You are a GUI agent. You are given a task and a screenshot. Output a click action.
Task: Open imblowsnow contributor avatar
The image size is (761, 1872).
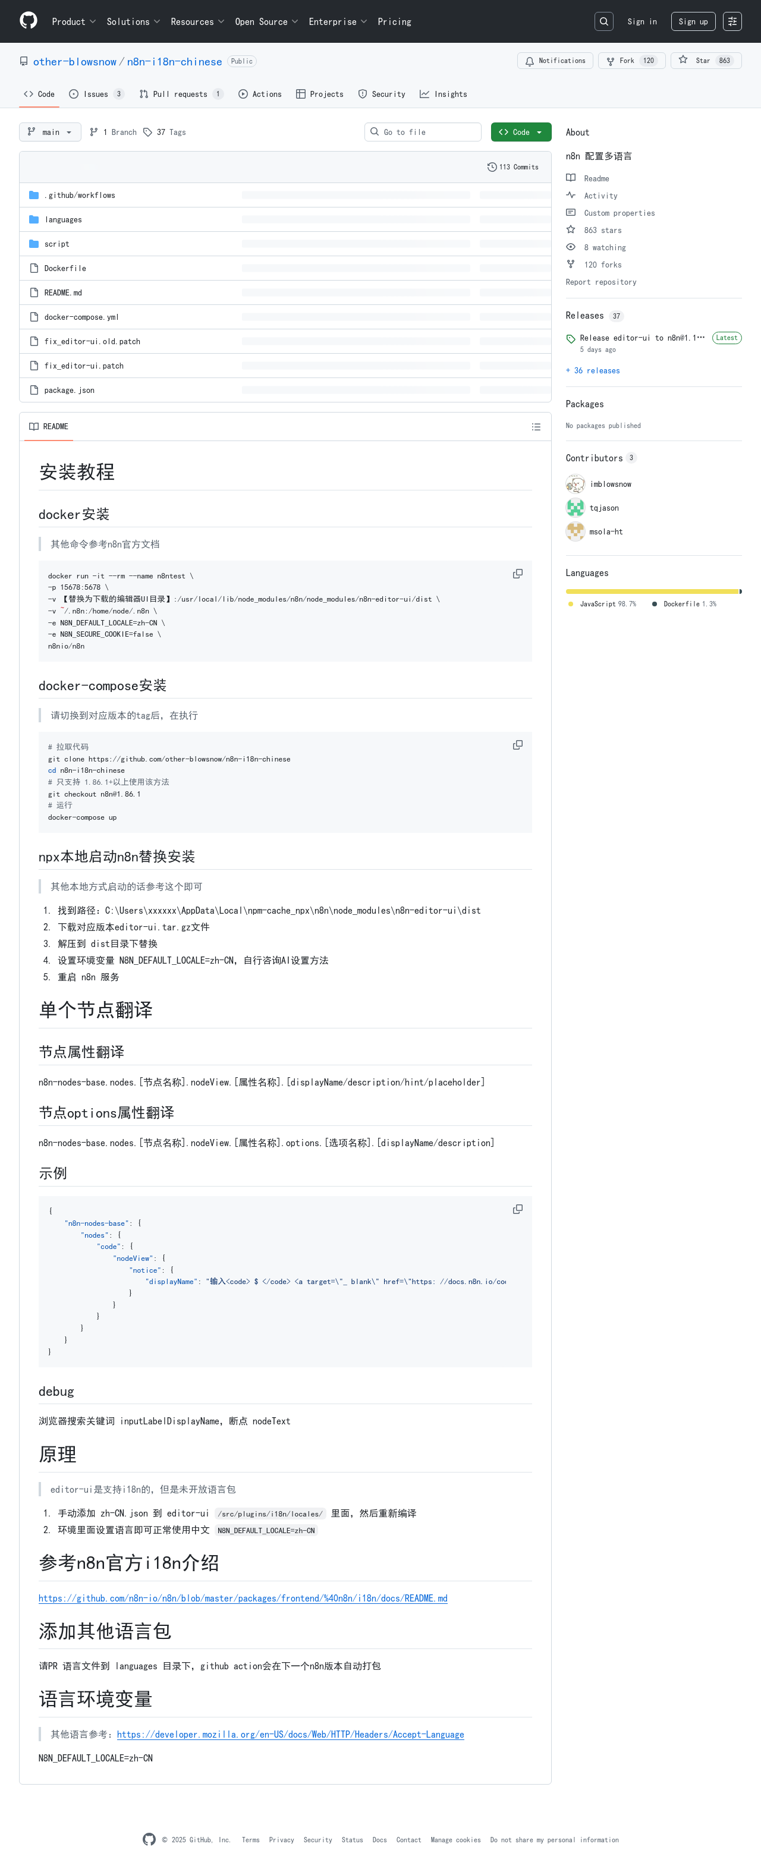tap(575, 484)
